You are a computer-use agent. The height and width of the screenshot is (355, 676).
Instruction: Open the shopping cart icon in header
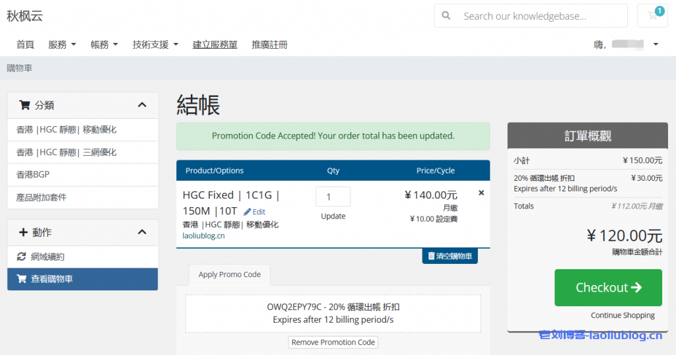[x=653, y=16]
